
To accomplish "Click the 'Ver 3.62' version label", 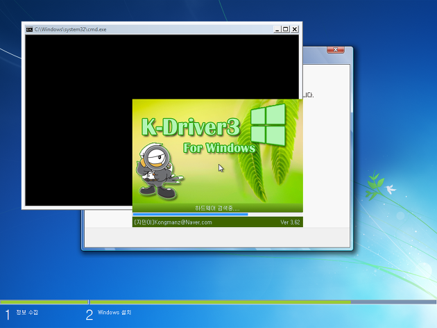I will click(290, 222).
